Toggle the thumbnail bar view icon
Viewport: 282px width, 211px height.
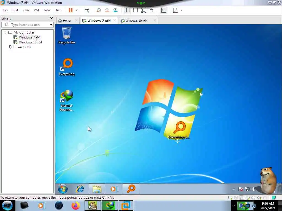tap(135, 10)
